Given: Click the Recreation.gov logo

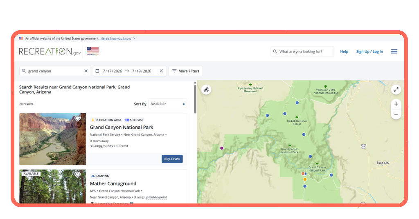Looking at the screenshot, I should 50,51.
